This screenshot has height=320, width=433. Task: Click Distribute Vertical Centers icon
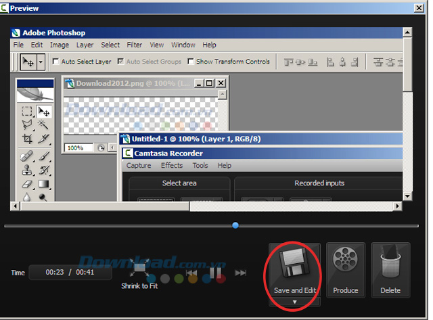pyautogui.click(x=390, y=62)
